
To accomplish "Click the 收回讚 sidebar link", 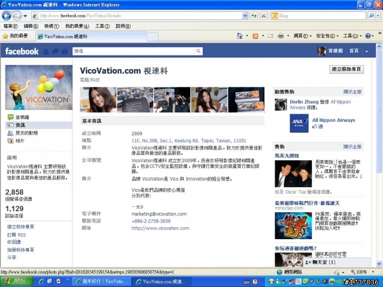I will (x=14, y=242).
